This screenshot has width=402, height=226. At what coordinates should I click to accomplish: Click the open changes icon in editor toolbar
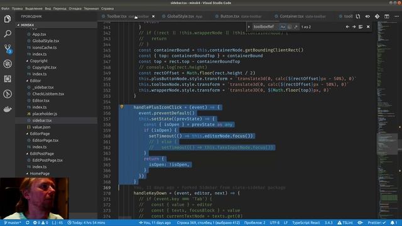tap(358, 16)
